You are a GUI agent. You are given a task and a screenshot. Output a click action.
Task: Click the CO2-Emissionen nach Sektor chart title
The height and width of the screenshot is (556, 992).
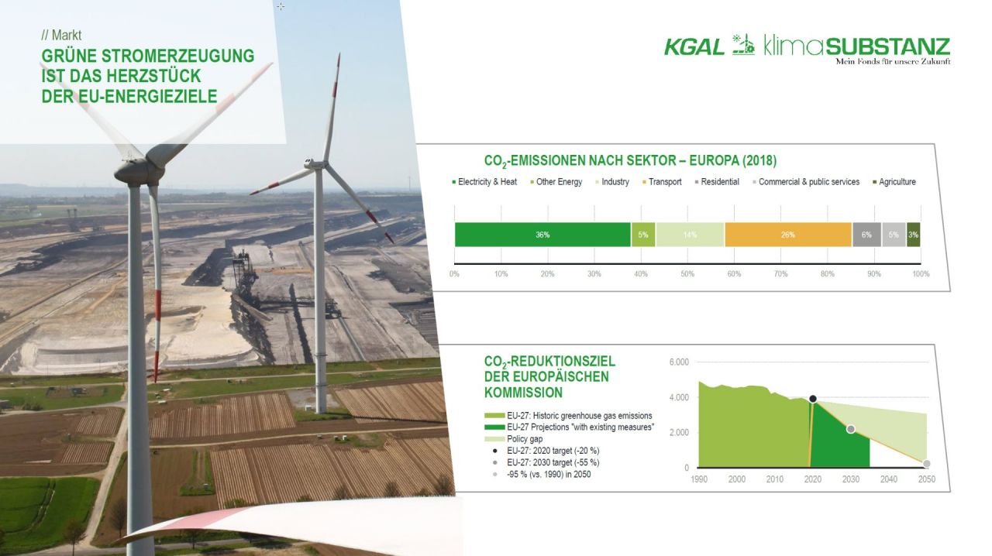pos(630,161)
